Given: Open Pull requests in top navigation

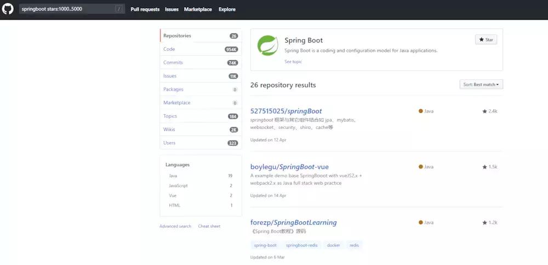Looking at the screenshot, I should [x=145, y=9].
